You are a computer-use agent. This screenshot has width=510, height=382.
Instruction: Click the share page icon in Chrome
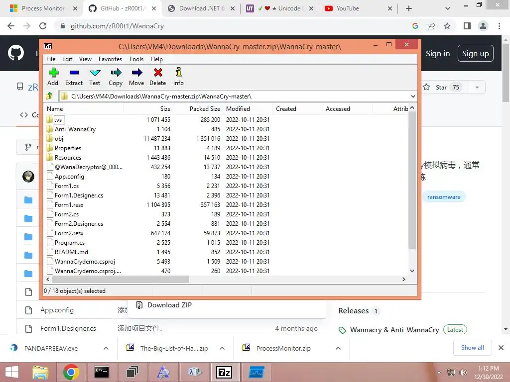click(431, 26)
